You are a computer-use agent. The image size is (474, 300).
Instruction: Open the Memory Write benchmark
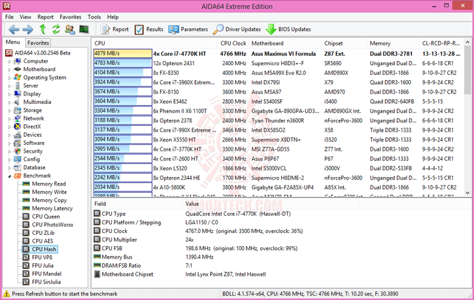click(x=49, y=192)
